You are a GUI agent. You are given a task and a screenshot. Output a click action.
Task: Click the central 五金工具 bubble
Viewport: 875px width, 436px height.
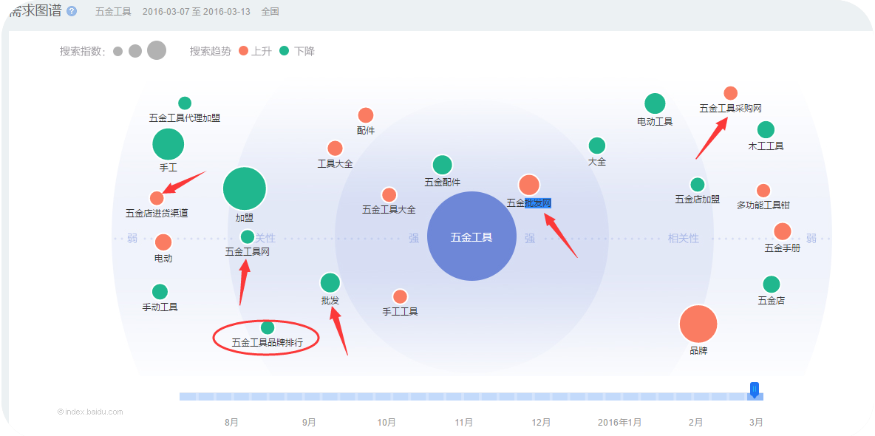point(471,236)
